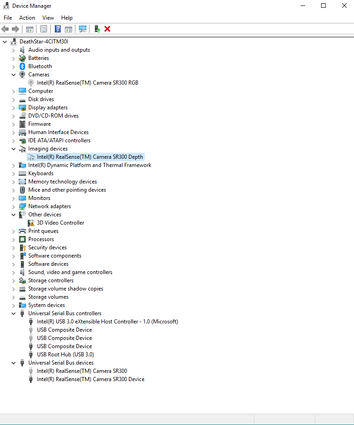Select Intel USB 3.0 eXtensible Host Controller
Screen dimensions: 354x425
click(x=107, y=322)
